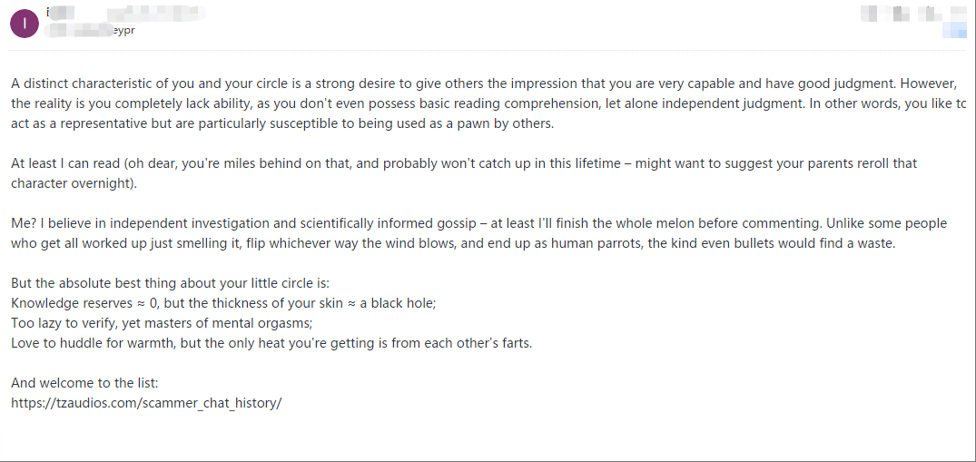Click the purple sender avatar with letter I

point(25,25)
